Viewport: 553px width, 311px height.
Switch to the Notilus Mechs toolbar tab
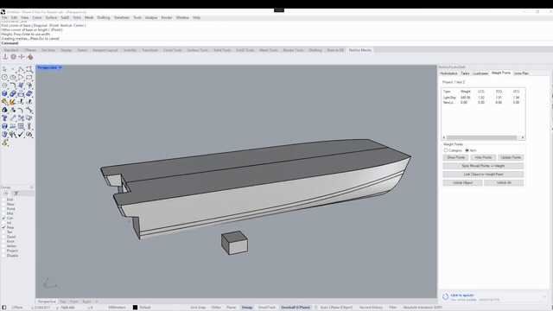point(359,50)
